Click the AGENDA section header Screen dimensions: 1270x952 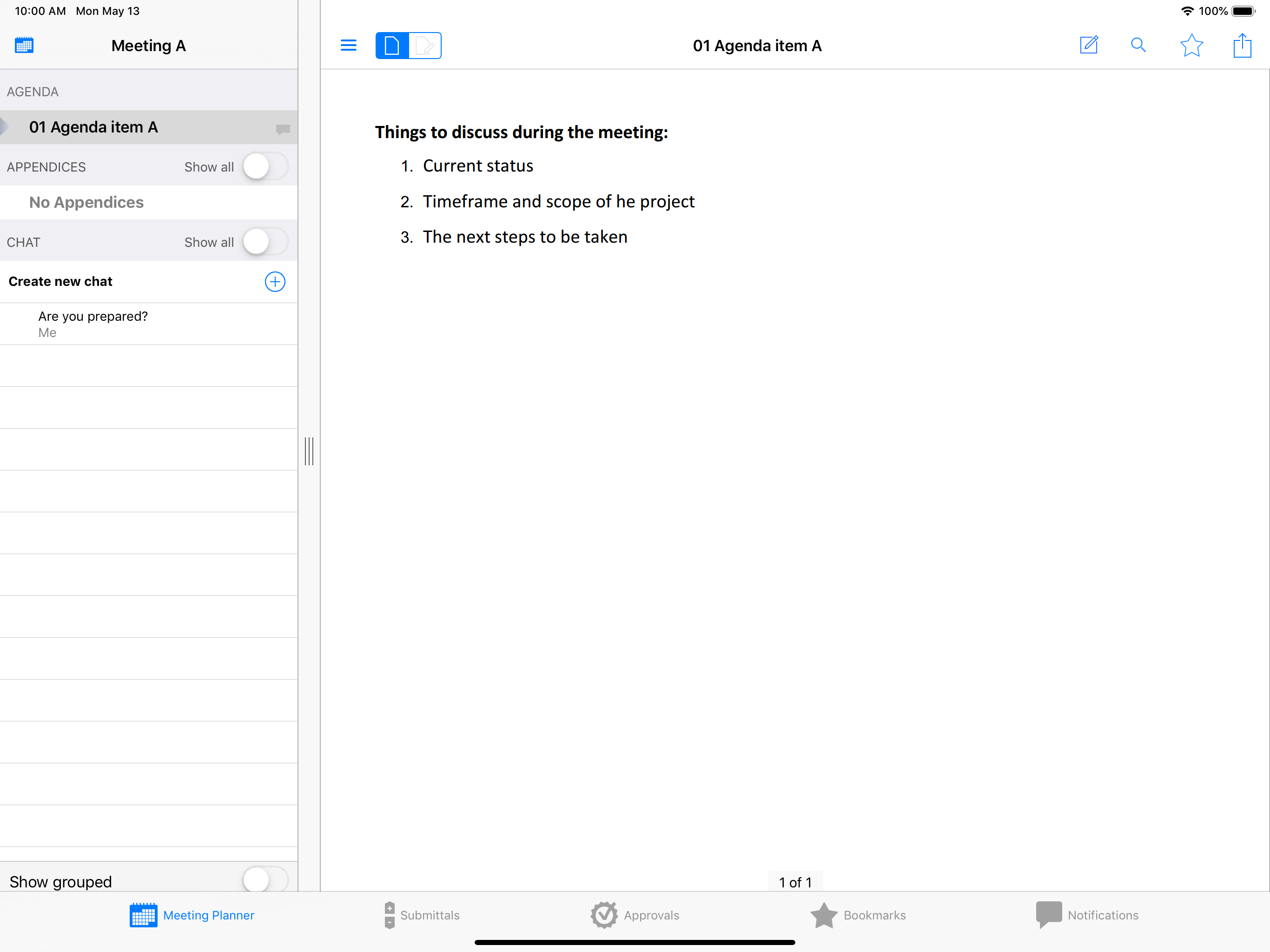(x=33, y=92)
